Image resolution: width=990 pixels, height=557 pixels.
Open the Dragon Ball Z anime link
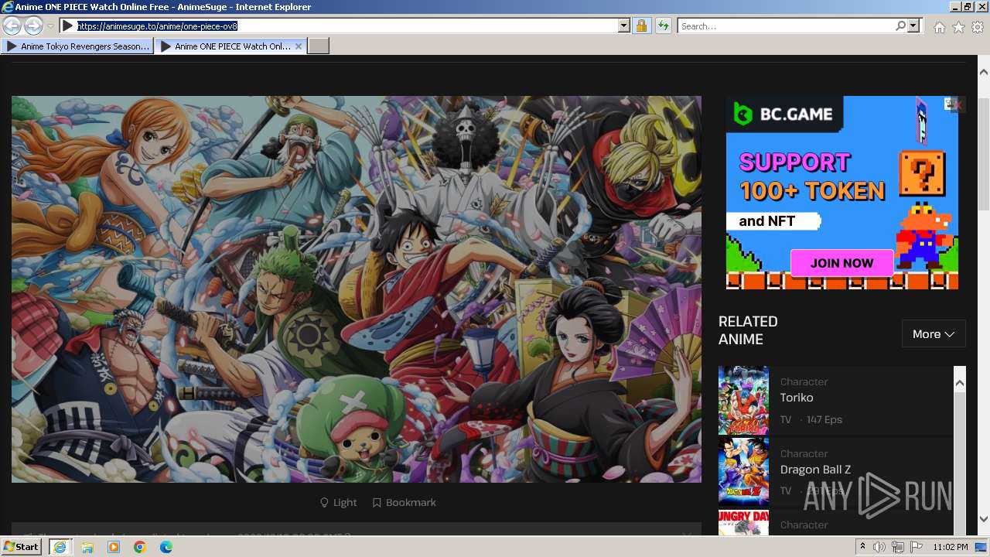(815, 470)
